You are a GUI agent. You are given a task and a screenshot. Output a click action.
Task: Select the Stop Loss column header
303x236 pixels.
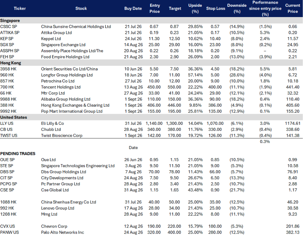215,9
